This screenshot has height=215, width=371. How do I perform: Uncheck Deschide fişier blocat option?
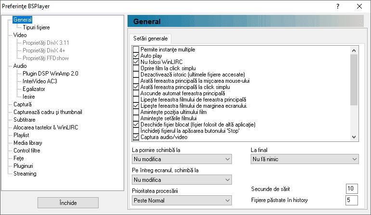(x=136, y=125)
